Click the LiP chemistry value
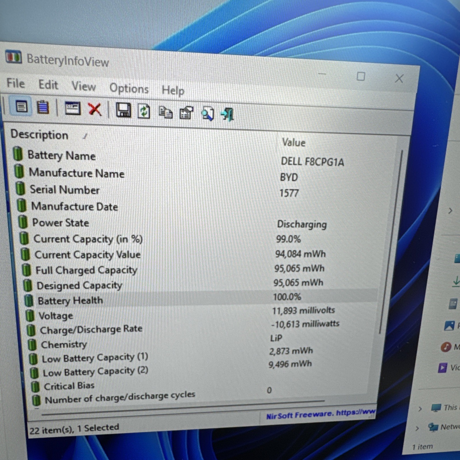460x460 pixels. 276,338
